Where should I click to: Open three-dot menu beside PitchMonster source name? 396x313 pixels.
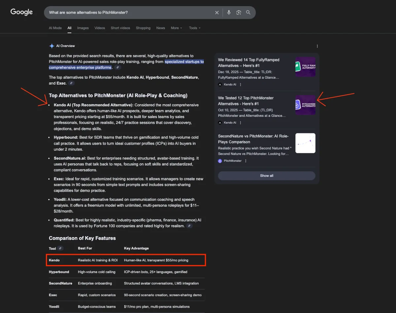pos(246,161)
